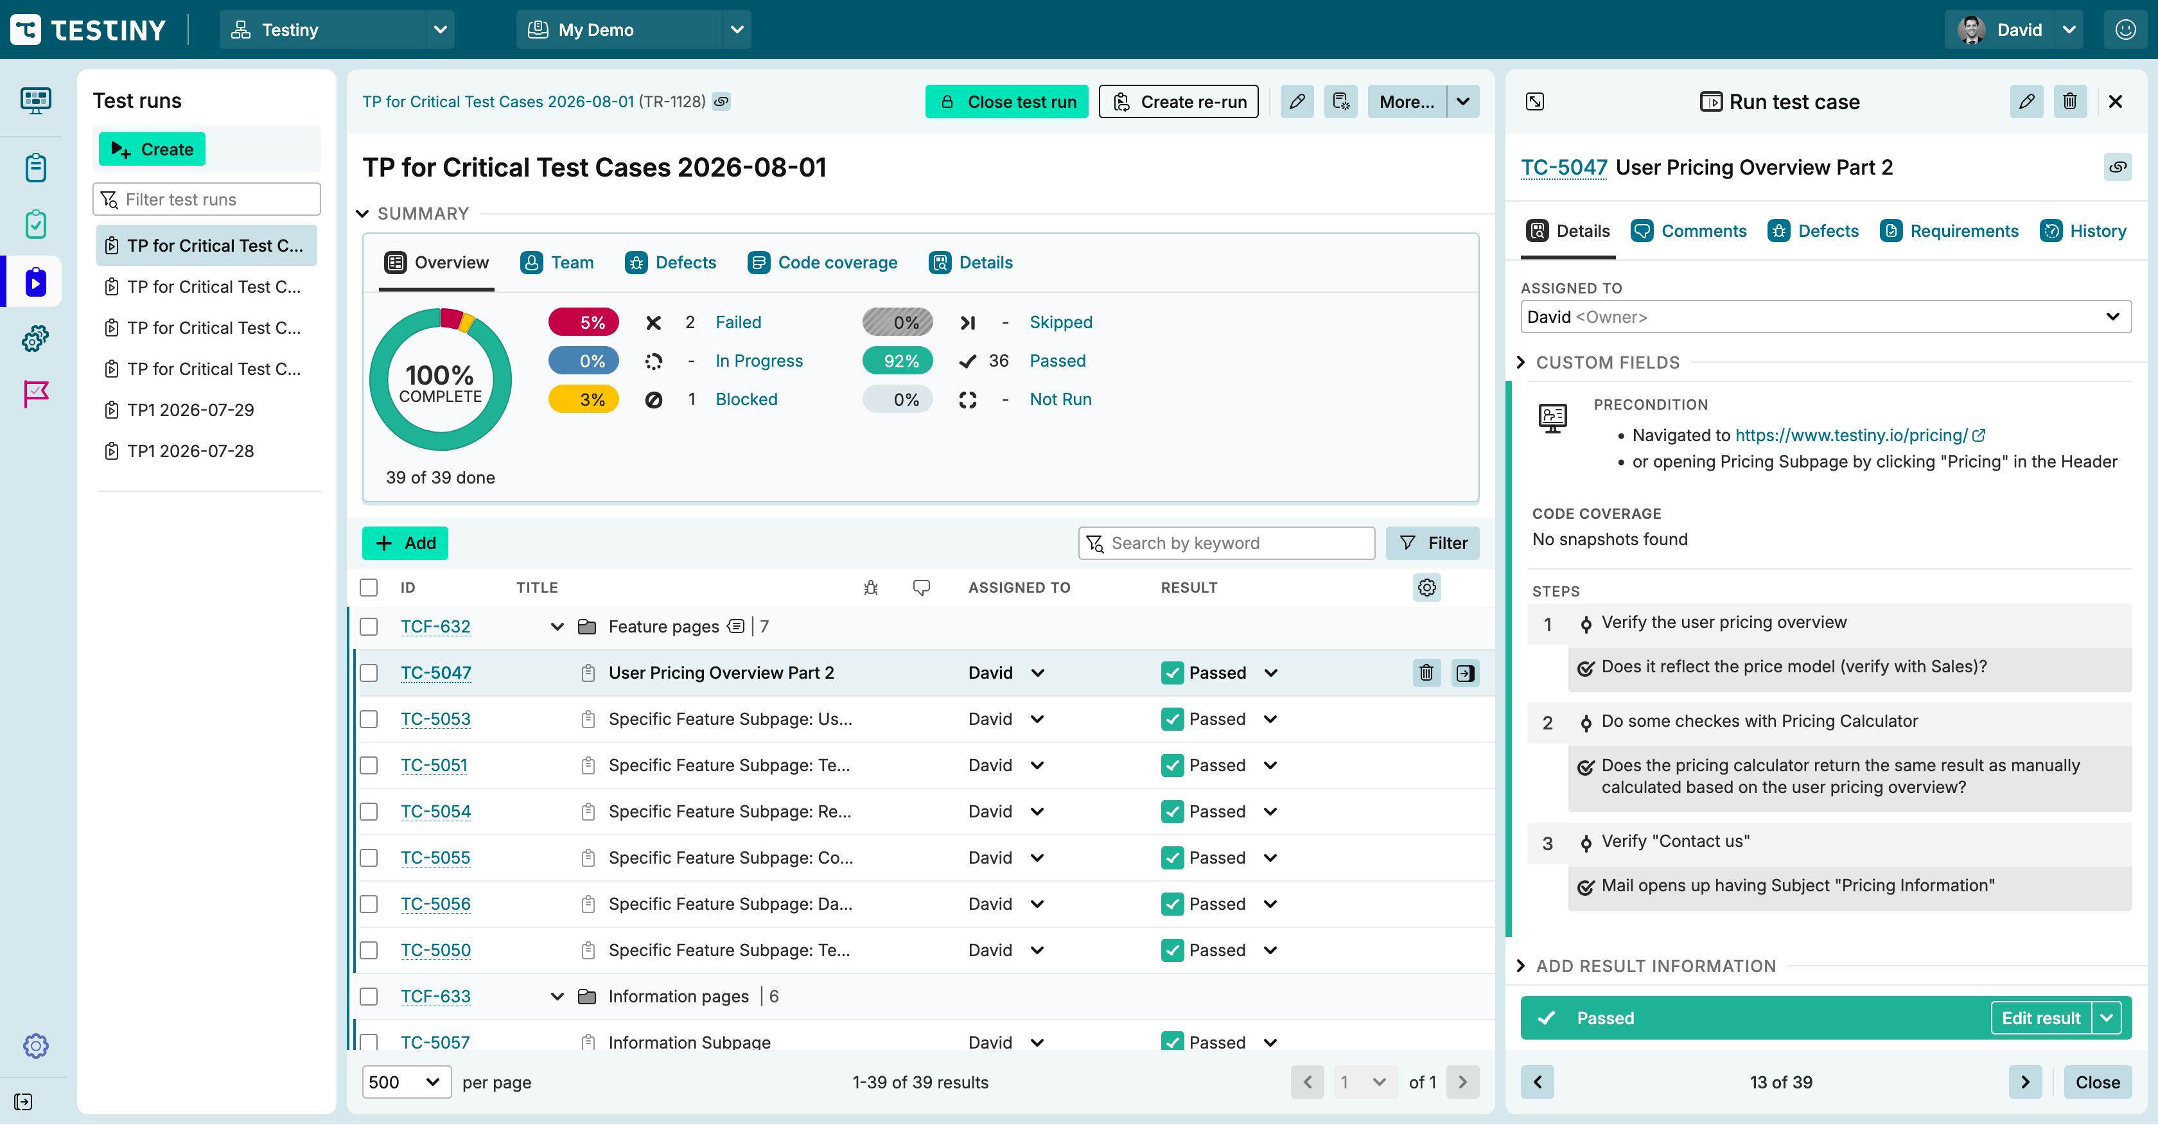Click the Edit result button
This screenshot has width=2158, height=1125.
pyautogui.click(x=2040, y=1018)
